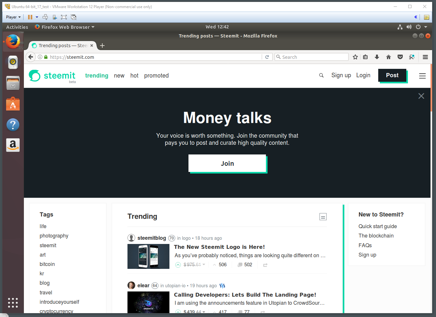
Task: Click Firefox back navigation arrow
Action: [31, 57]
